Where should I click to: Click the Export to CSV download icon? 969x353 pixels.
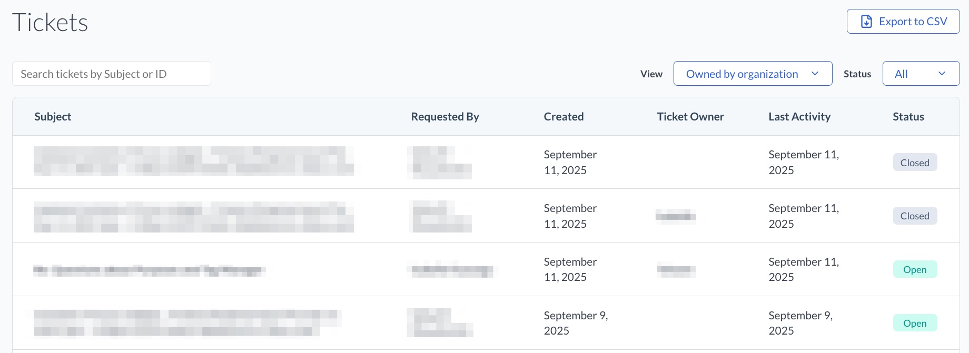[866, 22]
